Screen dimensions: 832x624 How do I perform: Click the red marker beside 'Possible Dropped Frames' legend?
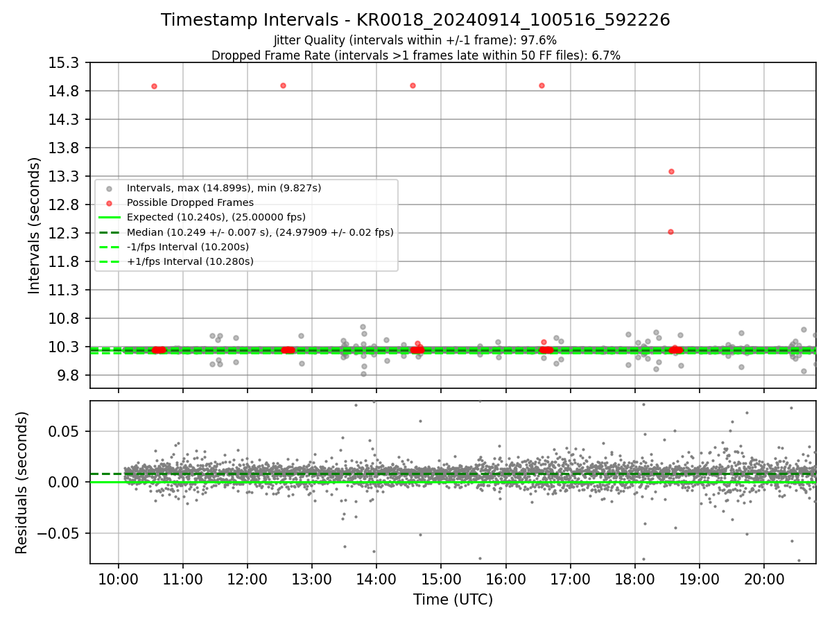[x=109, y=203]
